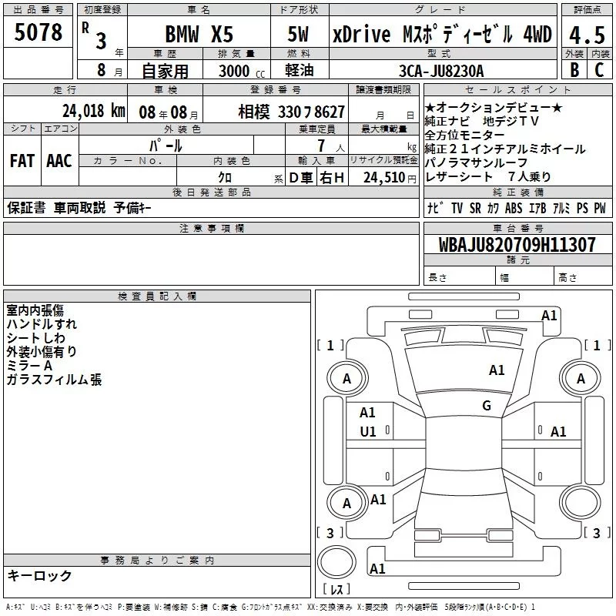Click the 検査員記入欄 header
Image resolution: width=616 pixels, height=616 pixels.
pyautogui.click(x=157, y=296)
